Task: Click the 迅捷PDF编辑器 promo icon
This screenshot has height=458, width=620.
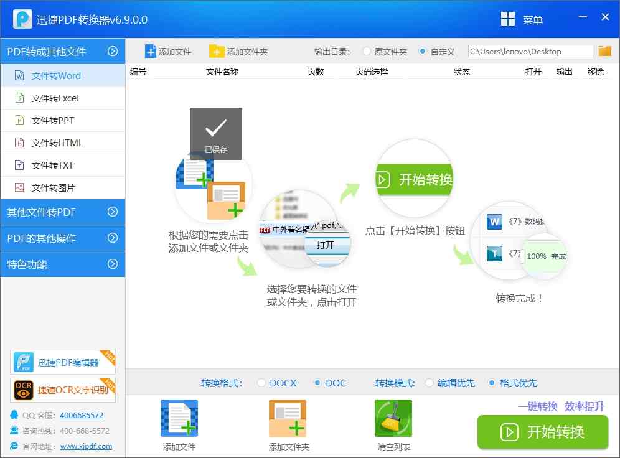Action: click(x=23, y=362)
